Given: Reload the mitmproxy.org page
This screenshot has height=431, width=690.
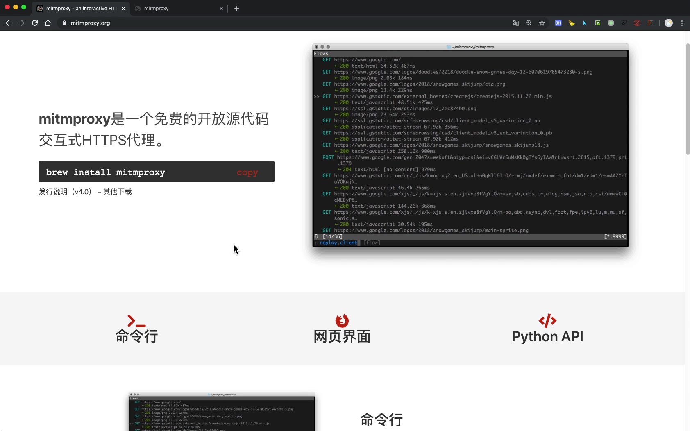Looking at the screenshot, I should pyautogui.click(x=35, y=23).
